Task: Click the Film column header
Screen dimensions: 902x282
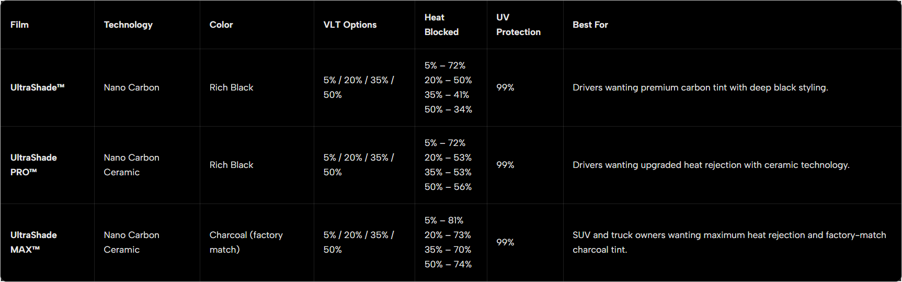Action: tap(19, 25)
